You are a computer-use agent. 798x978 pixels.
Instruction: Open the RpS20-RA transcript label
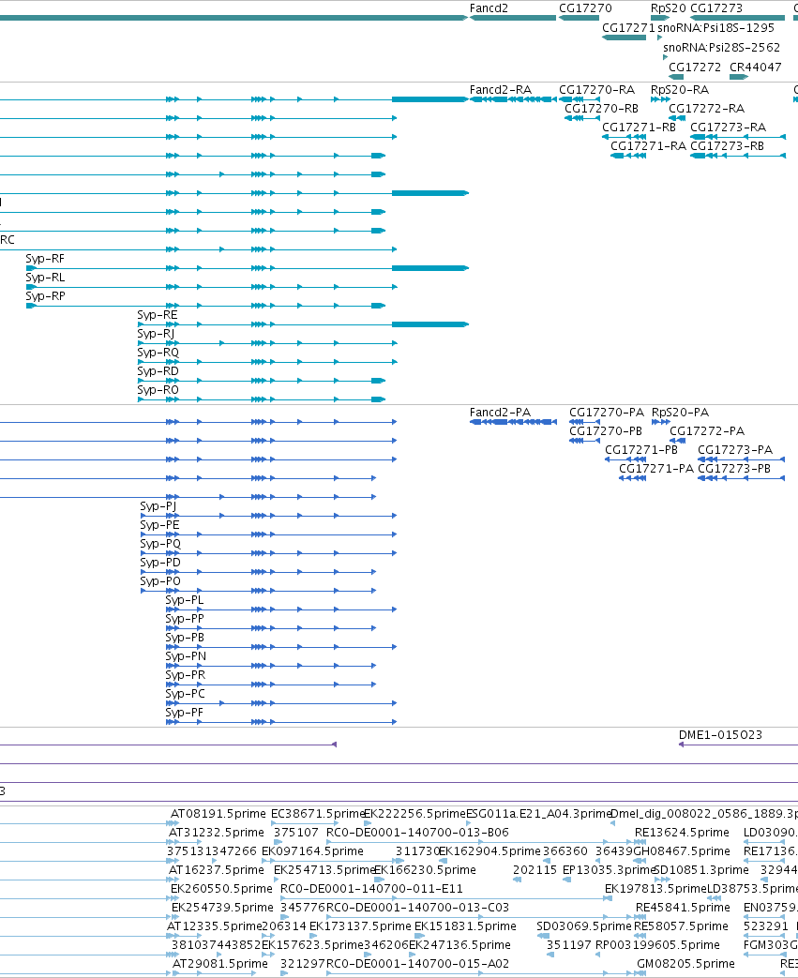tap(680, 90)
